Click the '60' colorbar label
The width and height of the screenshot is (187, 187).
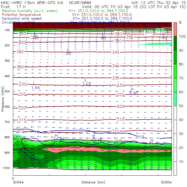click(181, 92)
